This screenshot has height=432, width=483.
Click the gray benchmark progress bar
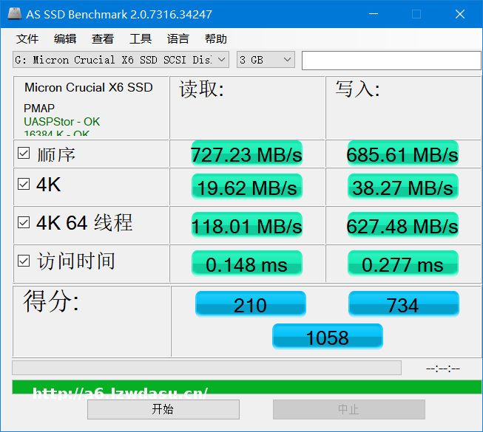[206, 368]
